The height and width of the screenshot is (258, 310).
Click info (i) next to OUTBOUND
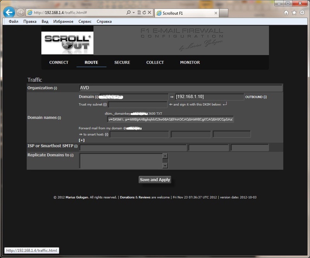pos(265,97)
